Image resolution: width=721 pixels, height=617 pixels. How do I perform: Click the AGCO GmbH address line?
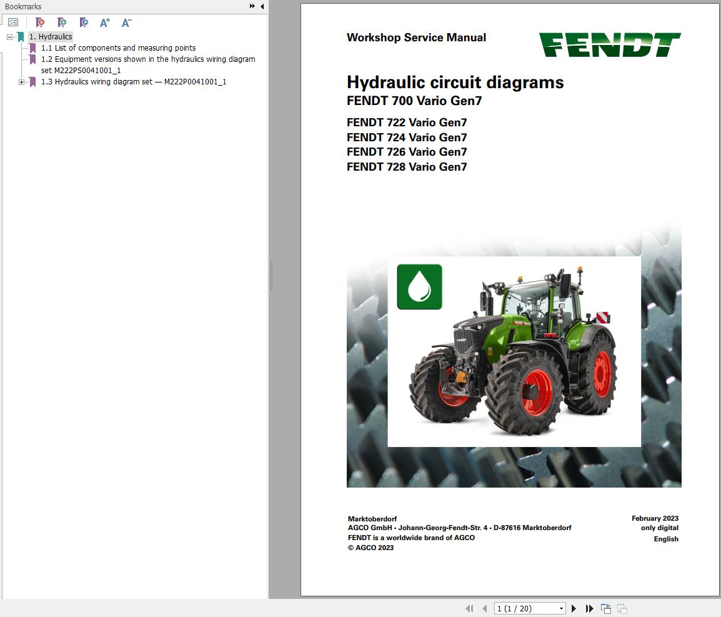click(x=459, y=528)
